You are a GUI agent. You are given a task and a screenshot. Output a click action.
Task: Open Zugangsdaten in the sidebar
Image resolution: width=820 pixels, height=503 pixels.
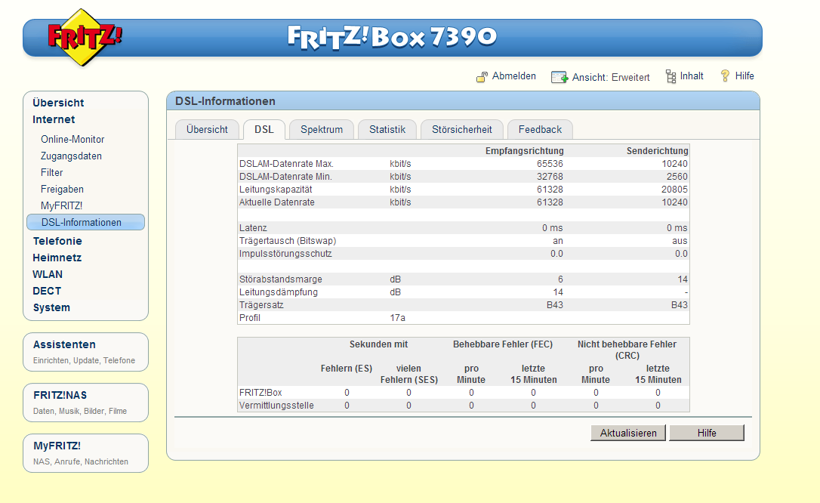[71, 156]
